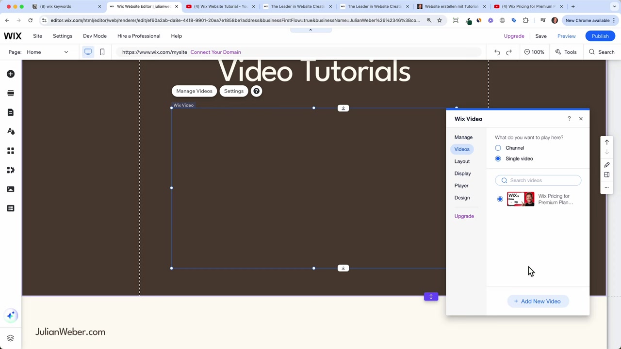The width and height of the screenshot is (621, 349).
Task: Open Chrome extensions puzzle icon
Action: [525, 20]
